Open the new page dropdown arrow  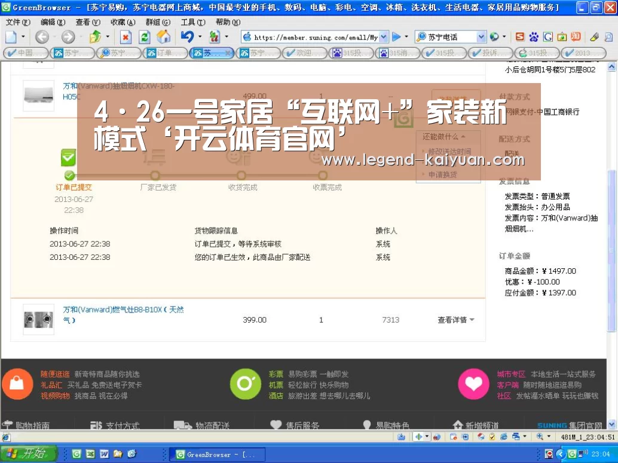point(23,37)
